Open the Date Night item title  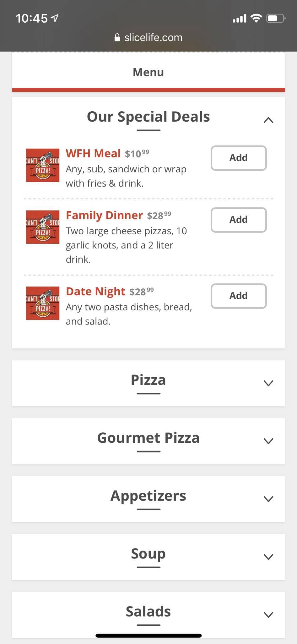pyautogui.click(x=95, y=291)
